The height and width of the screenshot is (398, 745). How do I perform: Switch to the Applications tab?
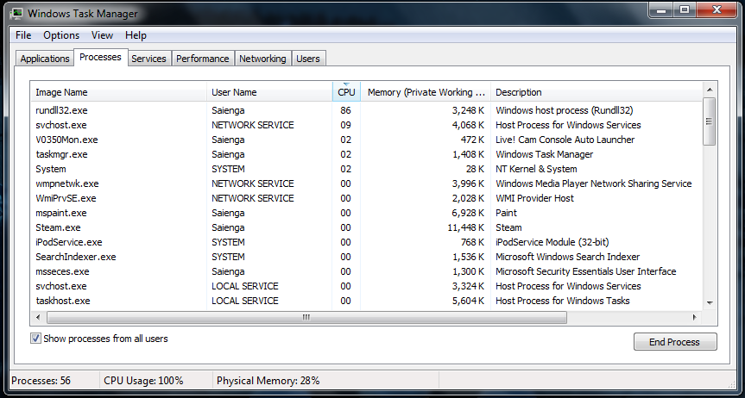pos(45,59)
